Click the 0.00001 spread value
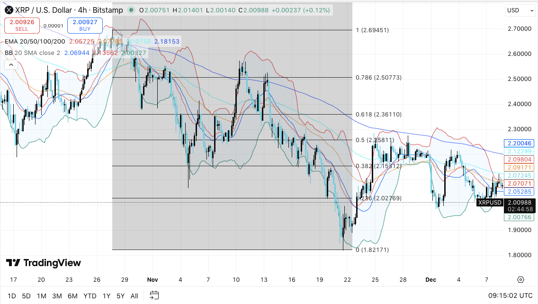The height and width of the screenshot is (304, 538). click(53, 26)
